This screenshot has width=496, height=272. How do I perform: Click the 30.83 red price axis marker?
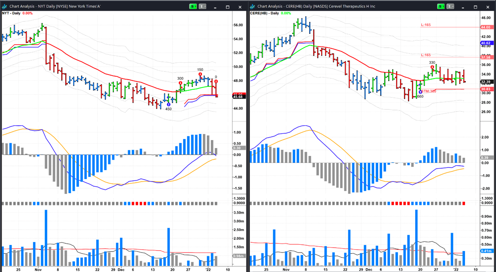point(485,89)
